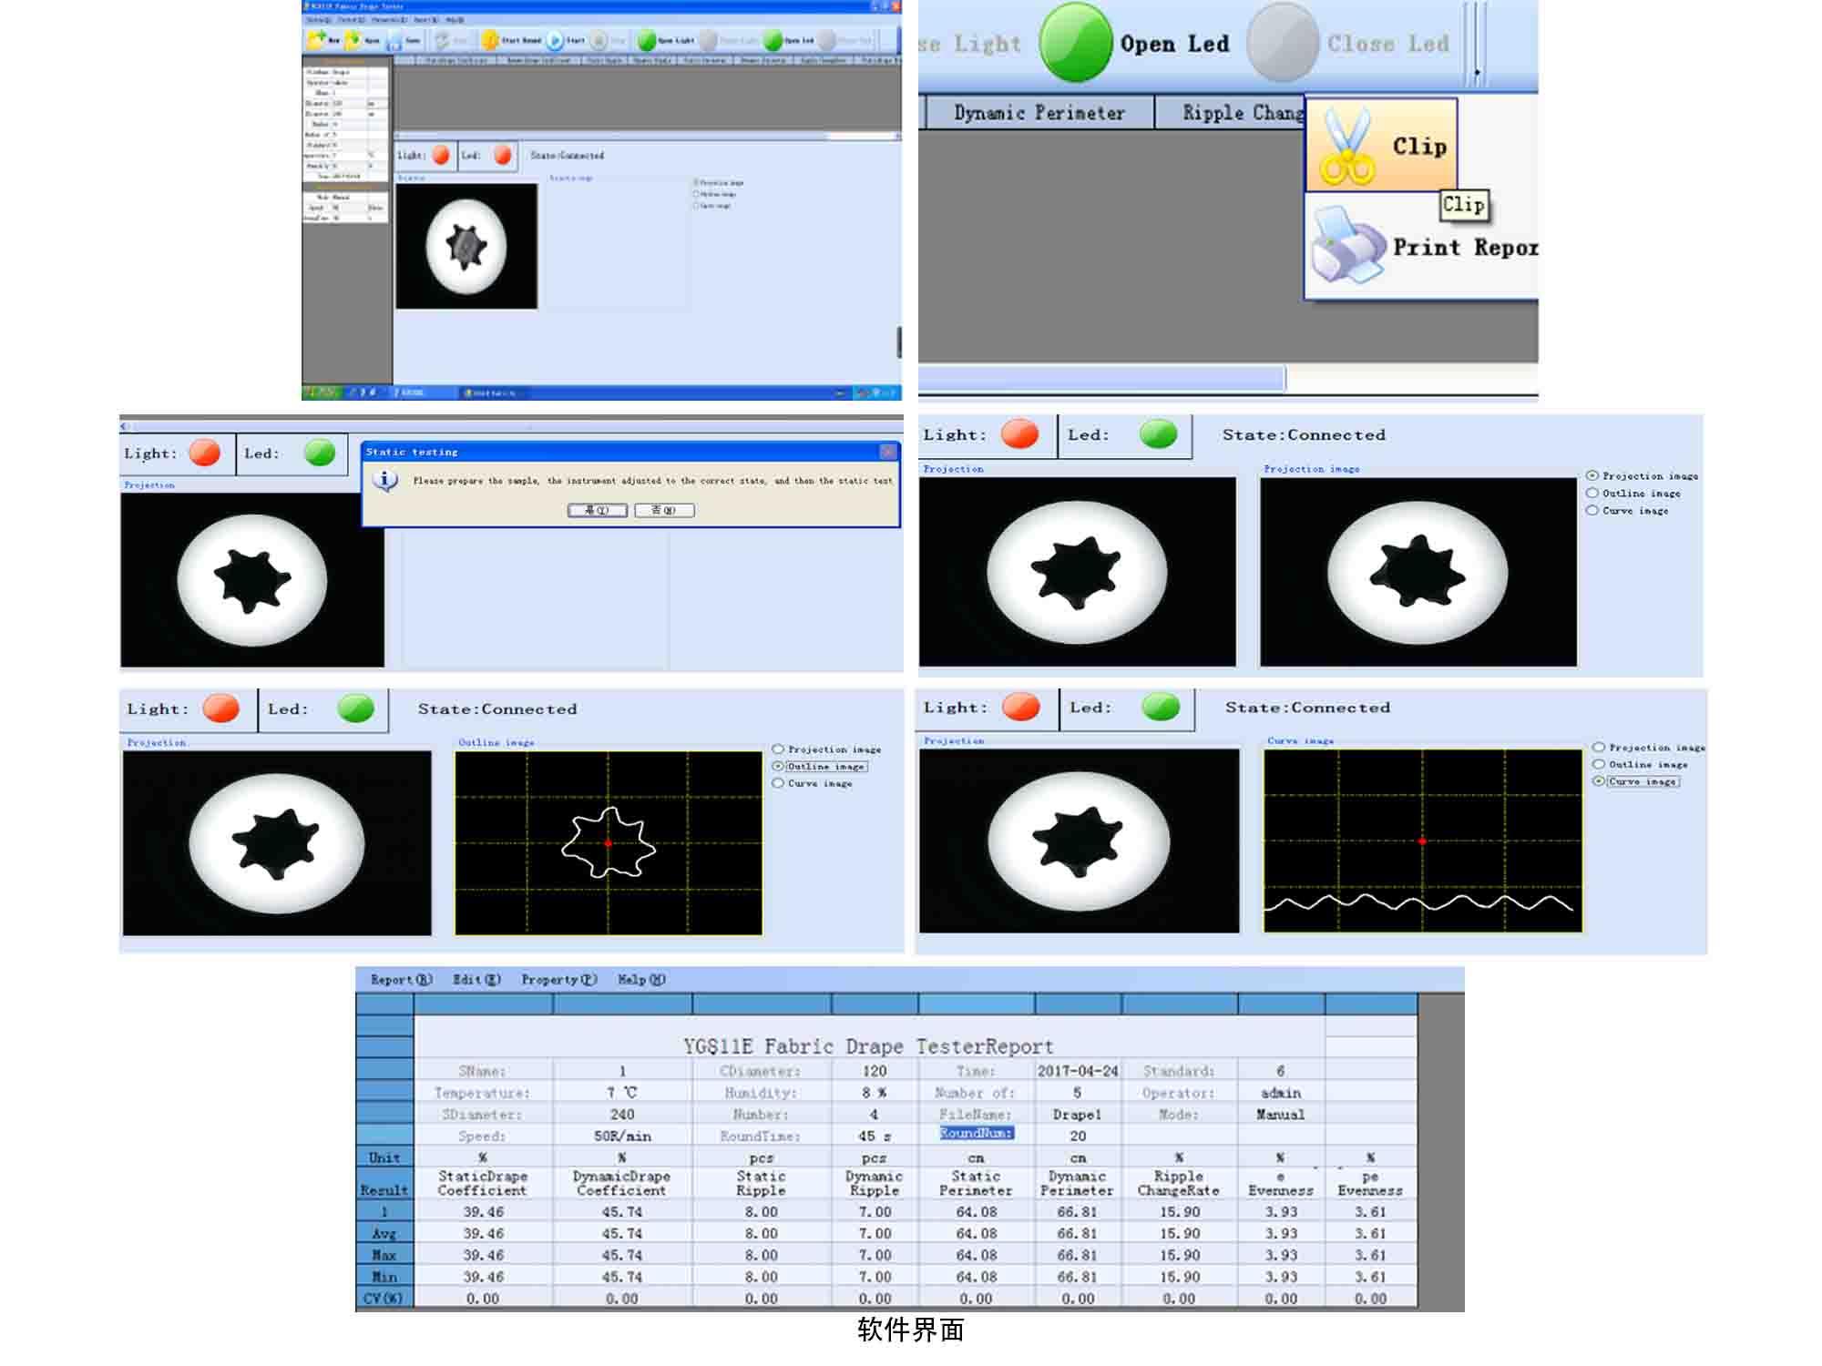Image resolution: width=1822 pixels, height=1366 pixels.
Task: Confirm Static testing dialog with Yes button
Action: (x=597, y=510)
